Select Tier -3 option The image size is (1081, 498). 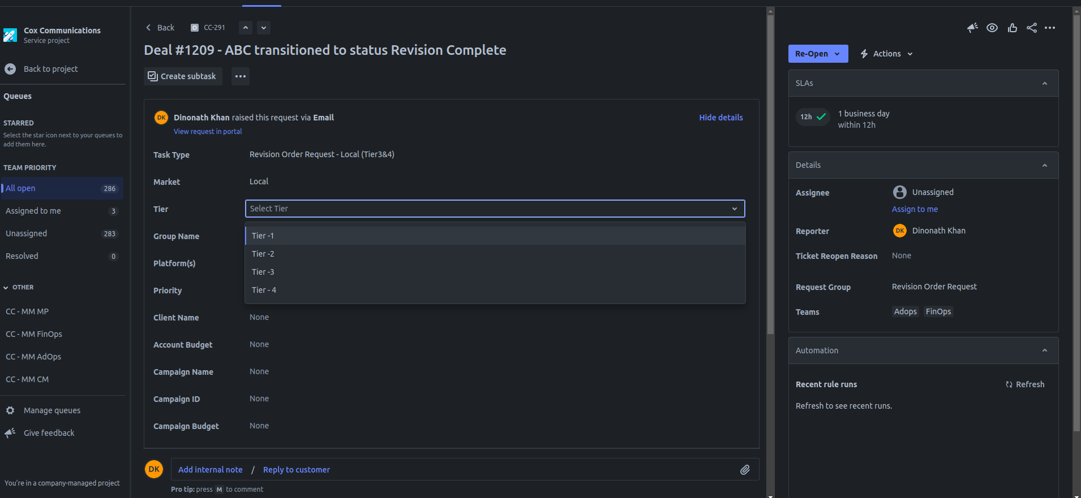coord(495,272)
